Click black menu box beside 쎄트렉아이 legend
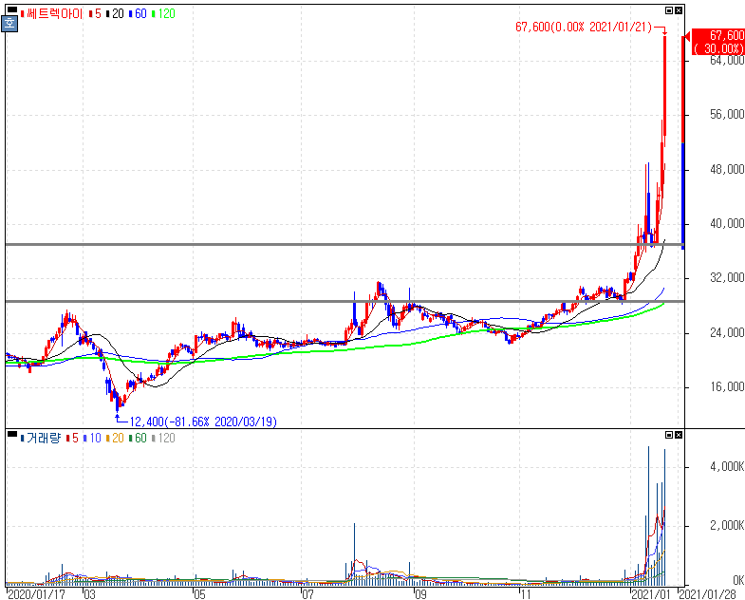Viewport: 745px width, 600px height. tap(12, 9)
